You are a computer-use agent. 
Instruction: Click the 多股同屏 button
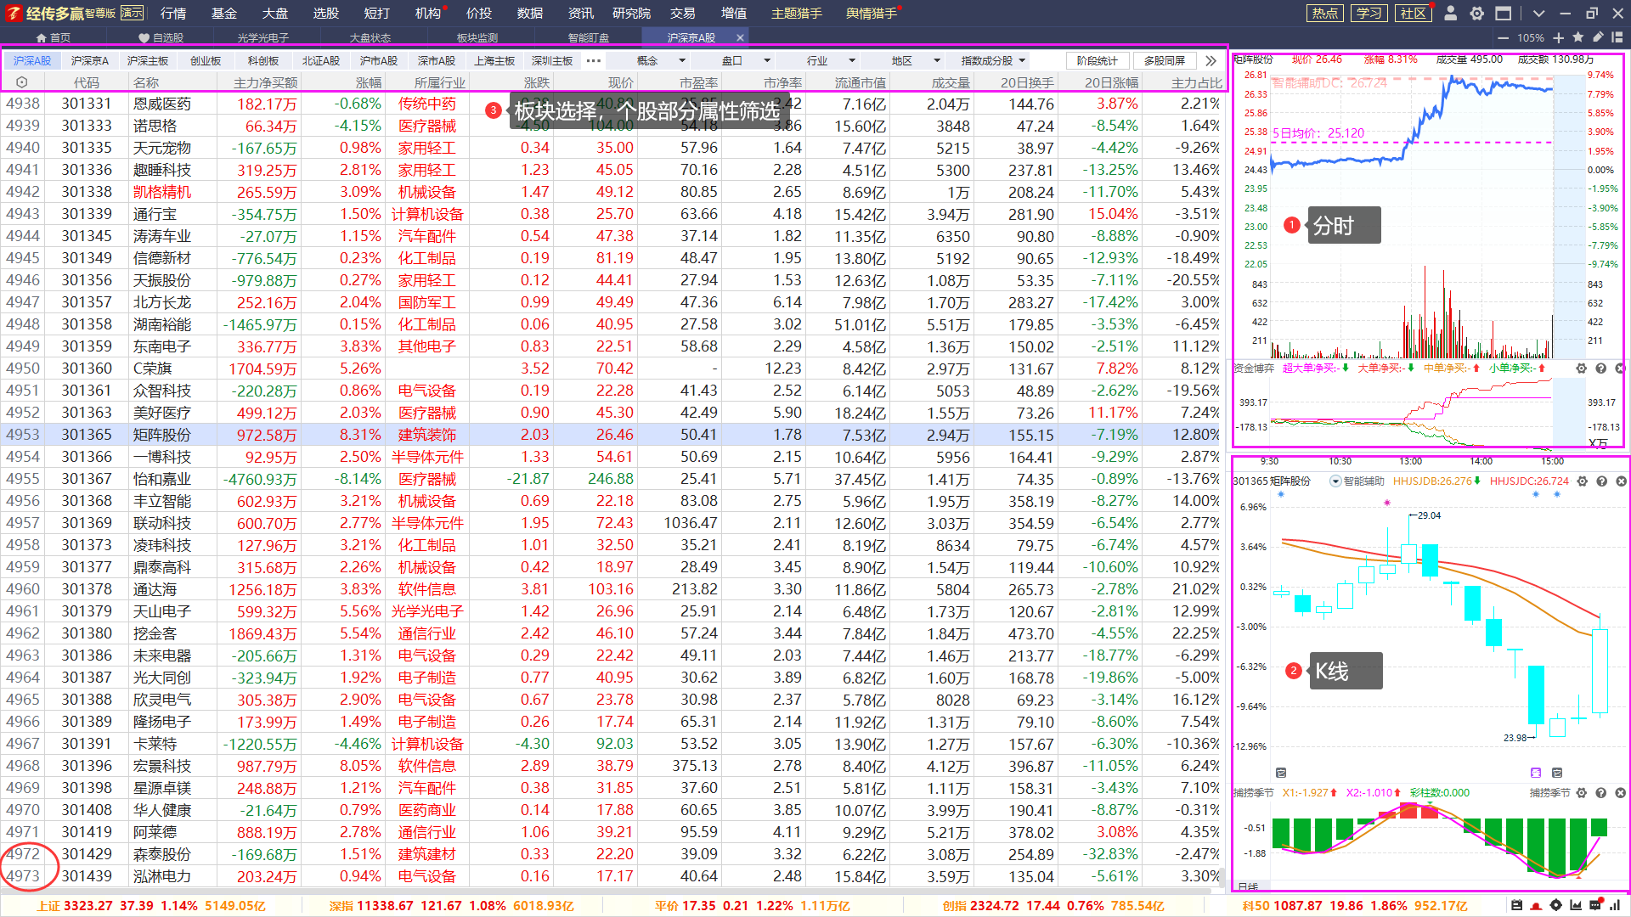coord(1164,61)
